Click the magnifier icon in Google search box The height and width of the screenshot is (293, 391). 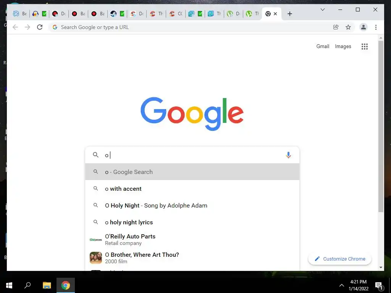tap(96, 155)
